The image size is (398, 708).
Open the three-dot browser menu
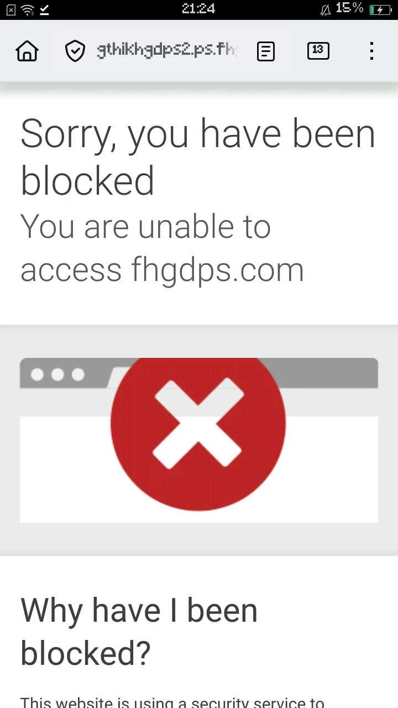point(371,51)
